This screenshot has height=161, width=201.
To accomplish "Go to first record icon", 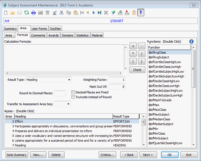I will (x=82, y=13).
